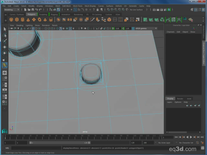This screenshot has height=155, width=207.
Task: Activate the Select tool arrow
Action: click(5, 29)
